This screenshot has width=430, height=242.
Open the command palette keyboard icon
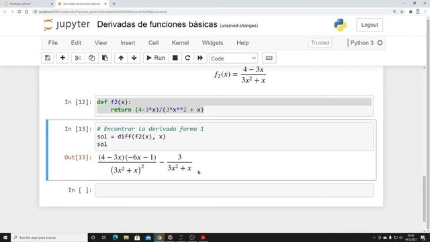[x=269, y=58]
